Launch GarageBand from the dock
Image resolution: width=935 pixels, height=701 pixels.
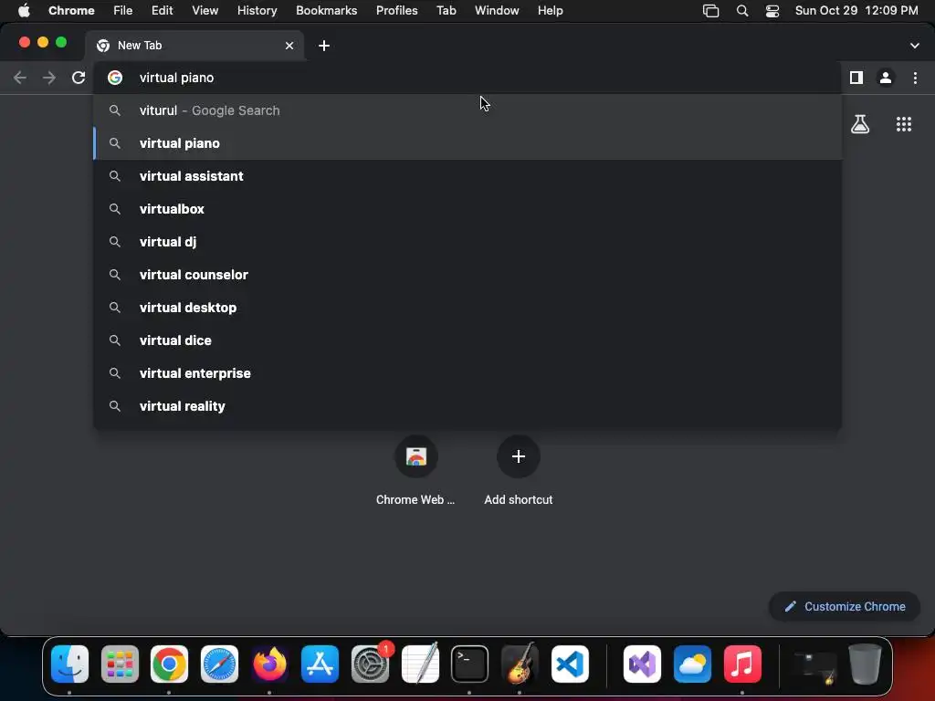pyautogui.click(x=520, y=664)
